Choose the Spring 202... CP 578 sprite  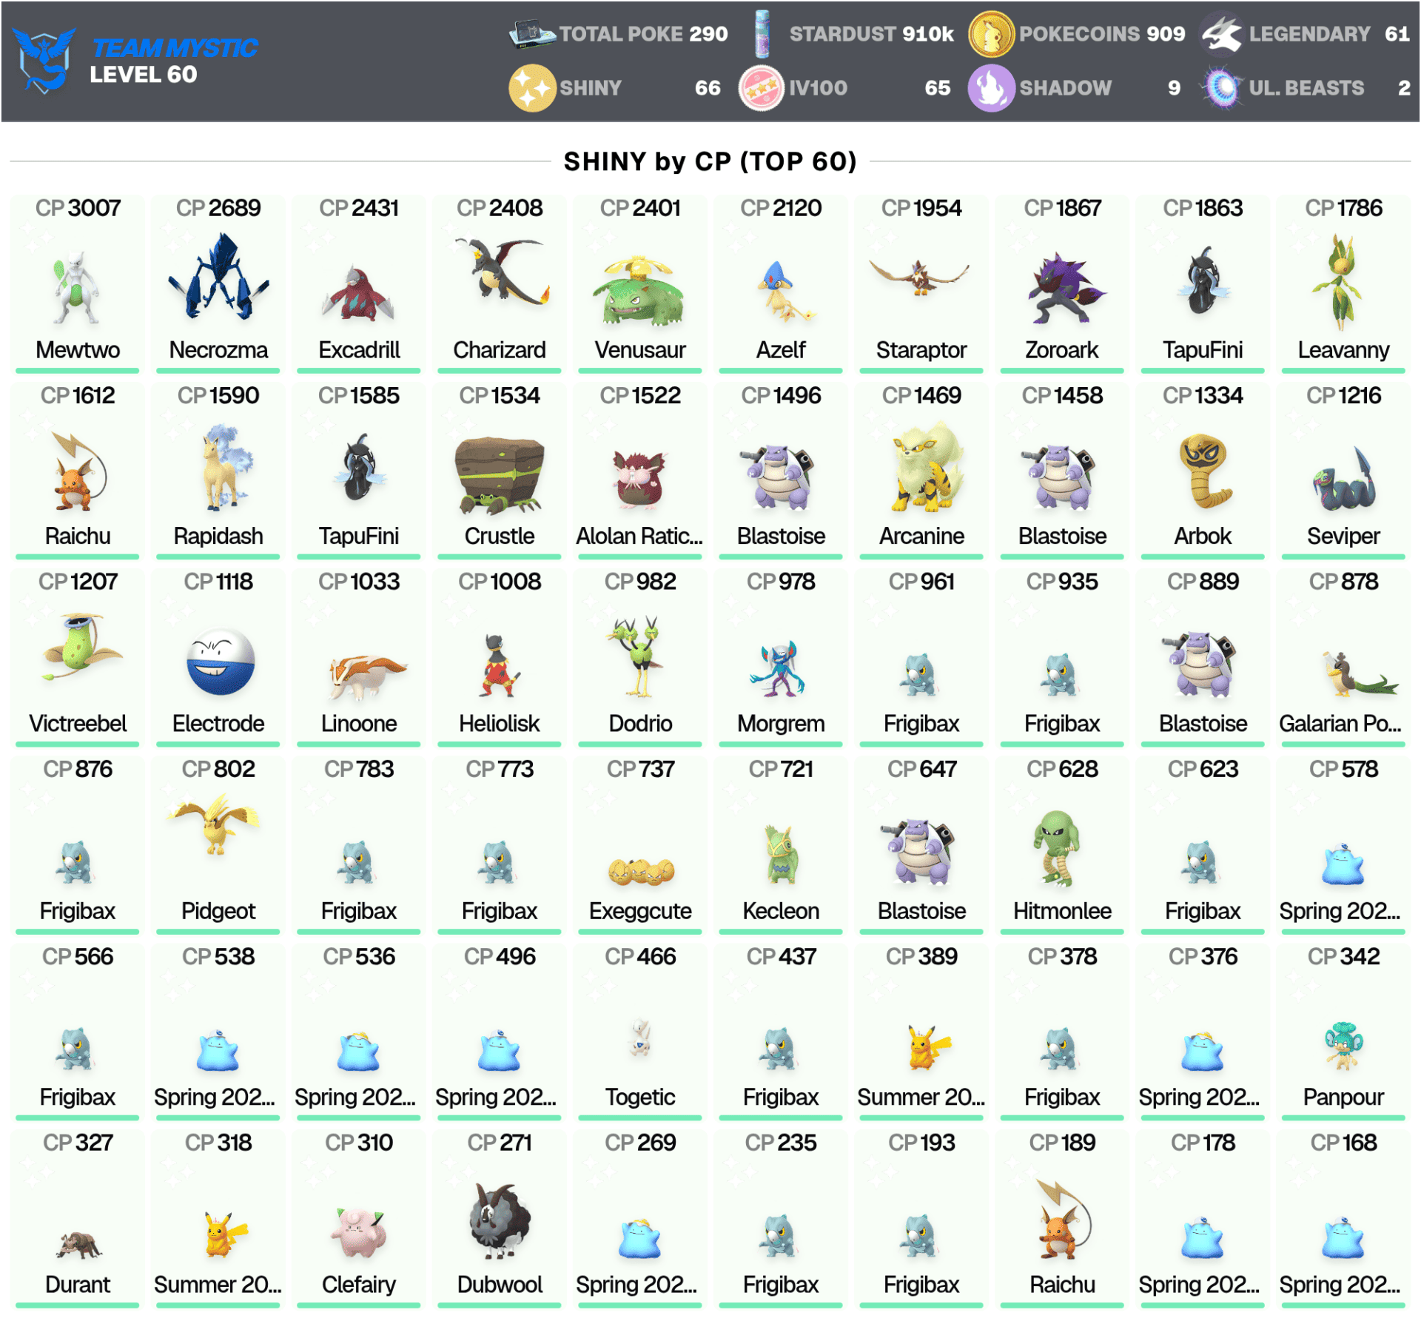(x=1343, y=864)
